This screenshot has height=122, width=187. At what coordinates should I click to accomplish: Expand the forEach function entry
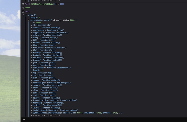click(x=32, y=55)
